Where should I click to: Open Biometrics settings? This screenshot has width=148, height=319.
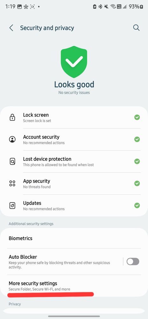pos(74,238)
